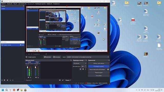Open the Edit menu
This screenshot has height=92, width=164.
tap(9, 4)
